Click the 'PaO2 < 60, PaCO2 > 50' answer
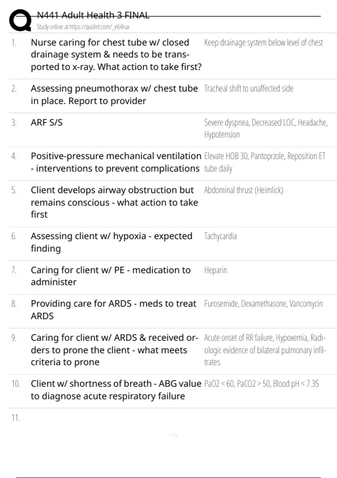Viewport: 337px width, 478px height. click(x=261, y=384)
